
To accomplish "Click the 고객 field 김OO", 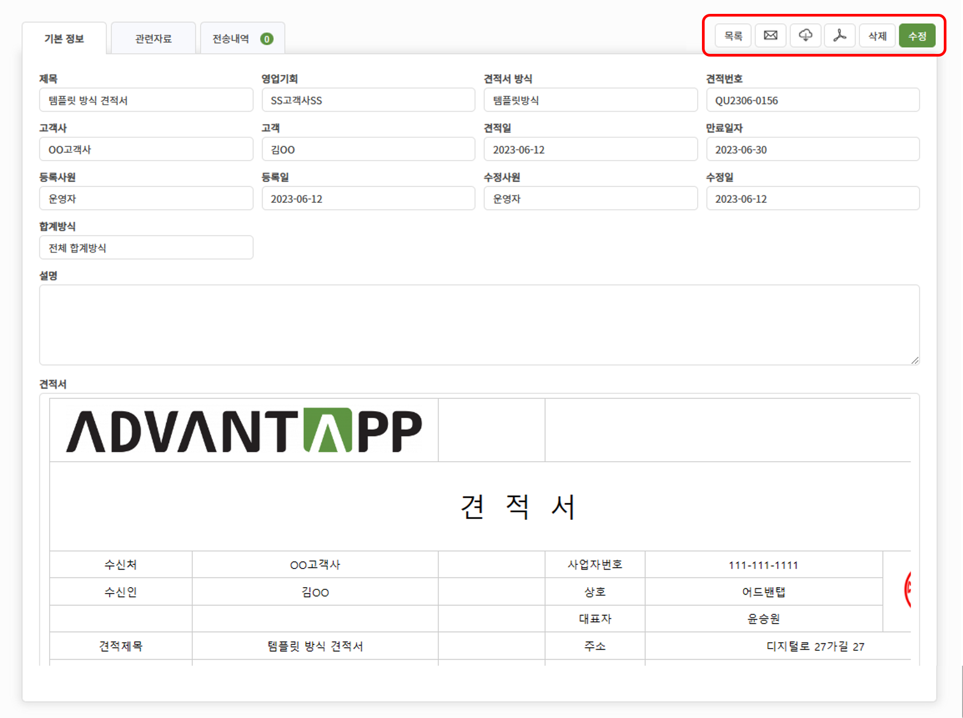I will (x=368, y=149).
